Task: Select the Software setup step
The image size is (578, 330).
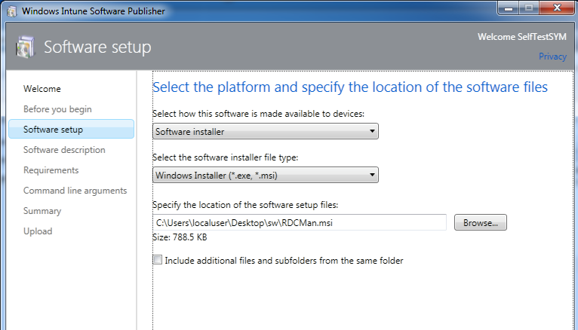Action: (54, 130)
